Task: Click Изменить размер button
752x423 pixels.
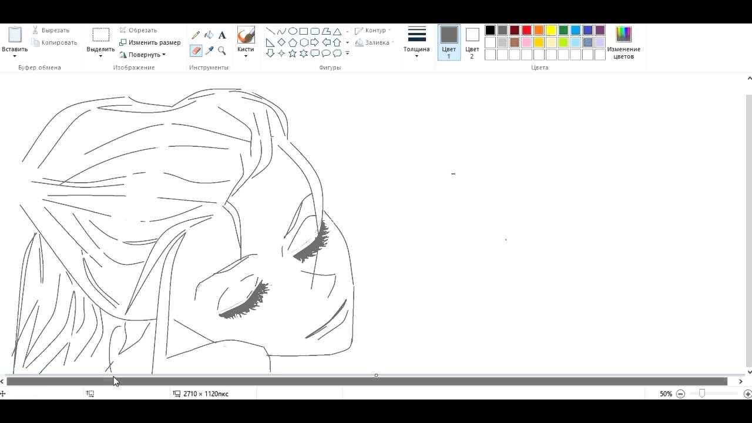Action: (150, 42)
